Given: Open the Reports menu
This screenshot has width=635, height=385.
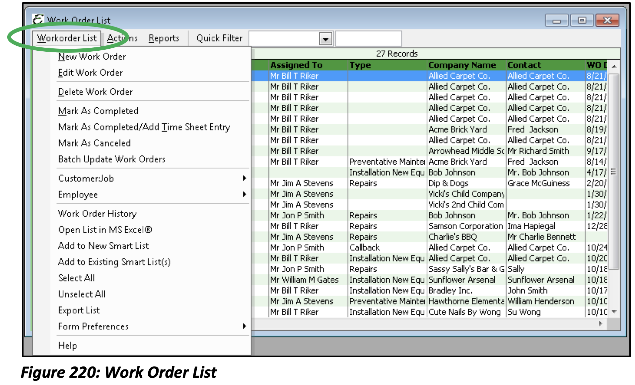Looking at the screenshot, I should tap(164, 38).
